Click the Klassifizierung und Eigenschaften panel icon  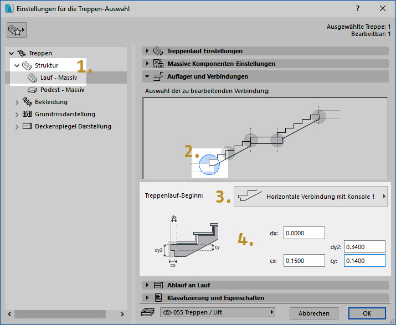158,298
